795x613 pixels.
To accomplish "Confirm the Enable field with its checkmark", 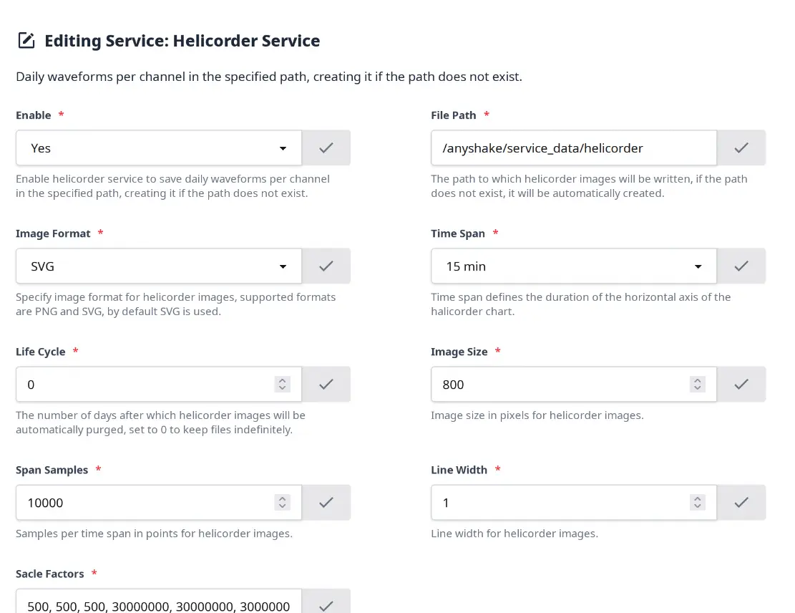I will pos(326,148).
